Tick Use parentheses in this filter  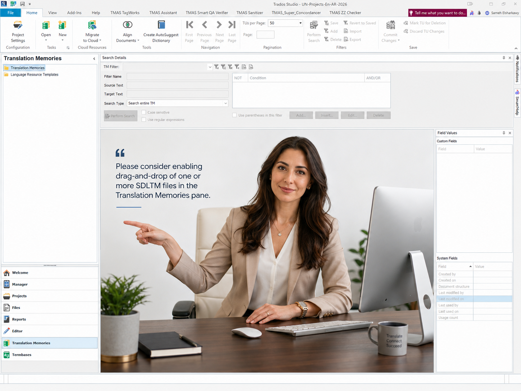pyautogui.click(x=235, y=115)
